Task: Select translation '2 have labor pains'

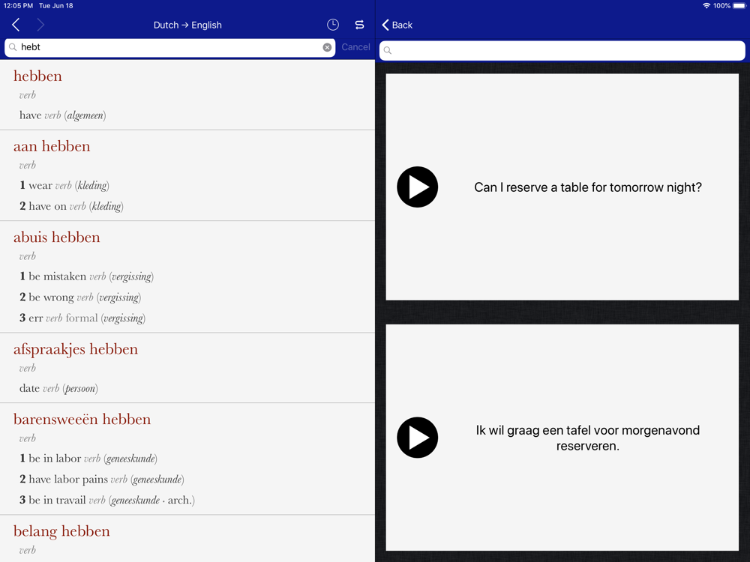Action: click(x=102, y=480)
